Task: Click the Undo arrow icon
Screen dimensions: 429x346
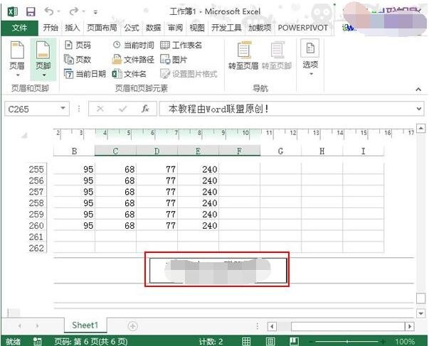Action: tap(49, 11)
